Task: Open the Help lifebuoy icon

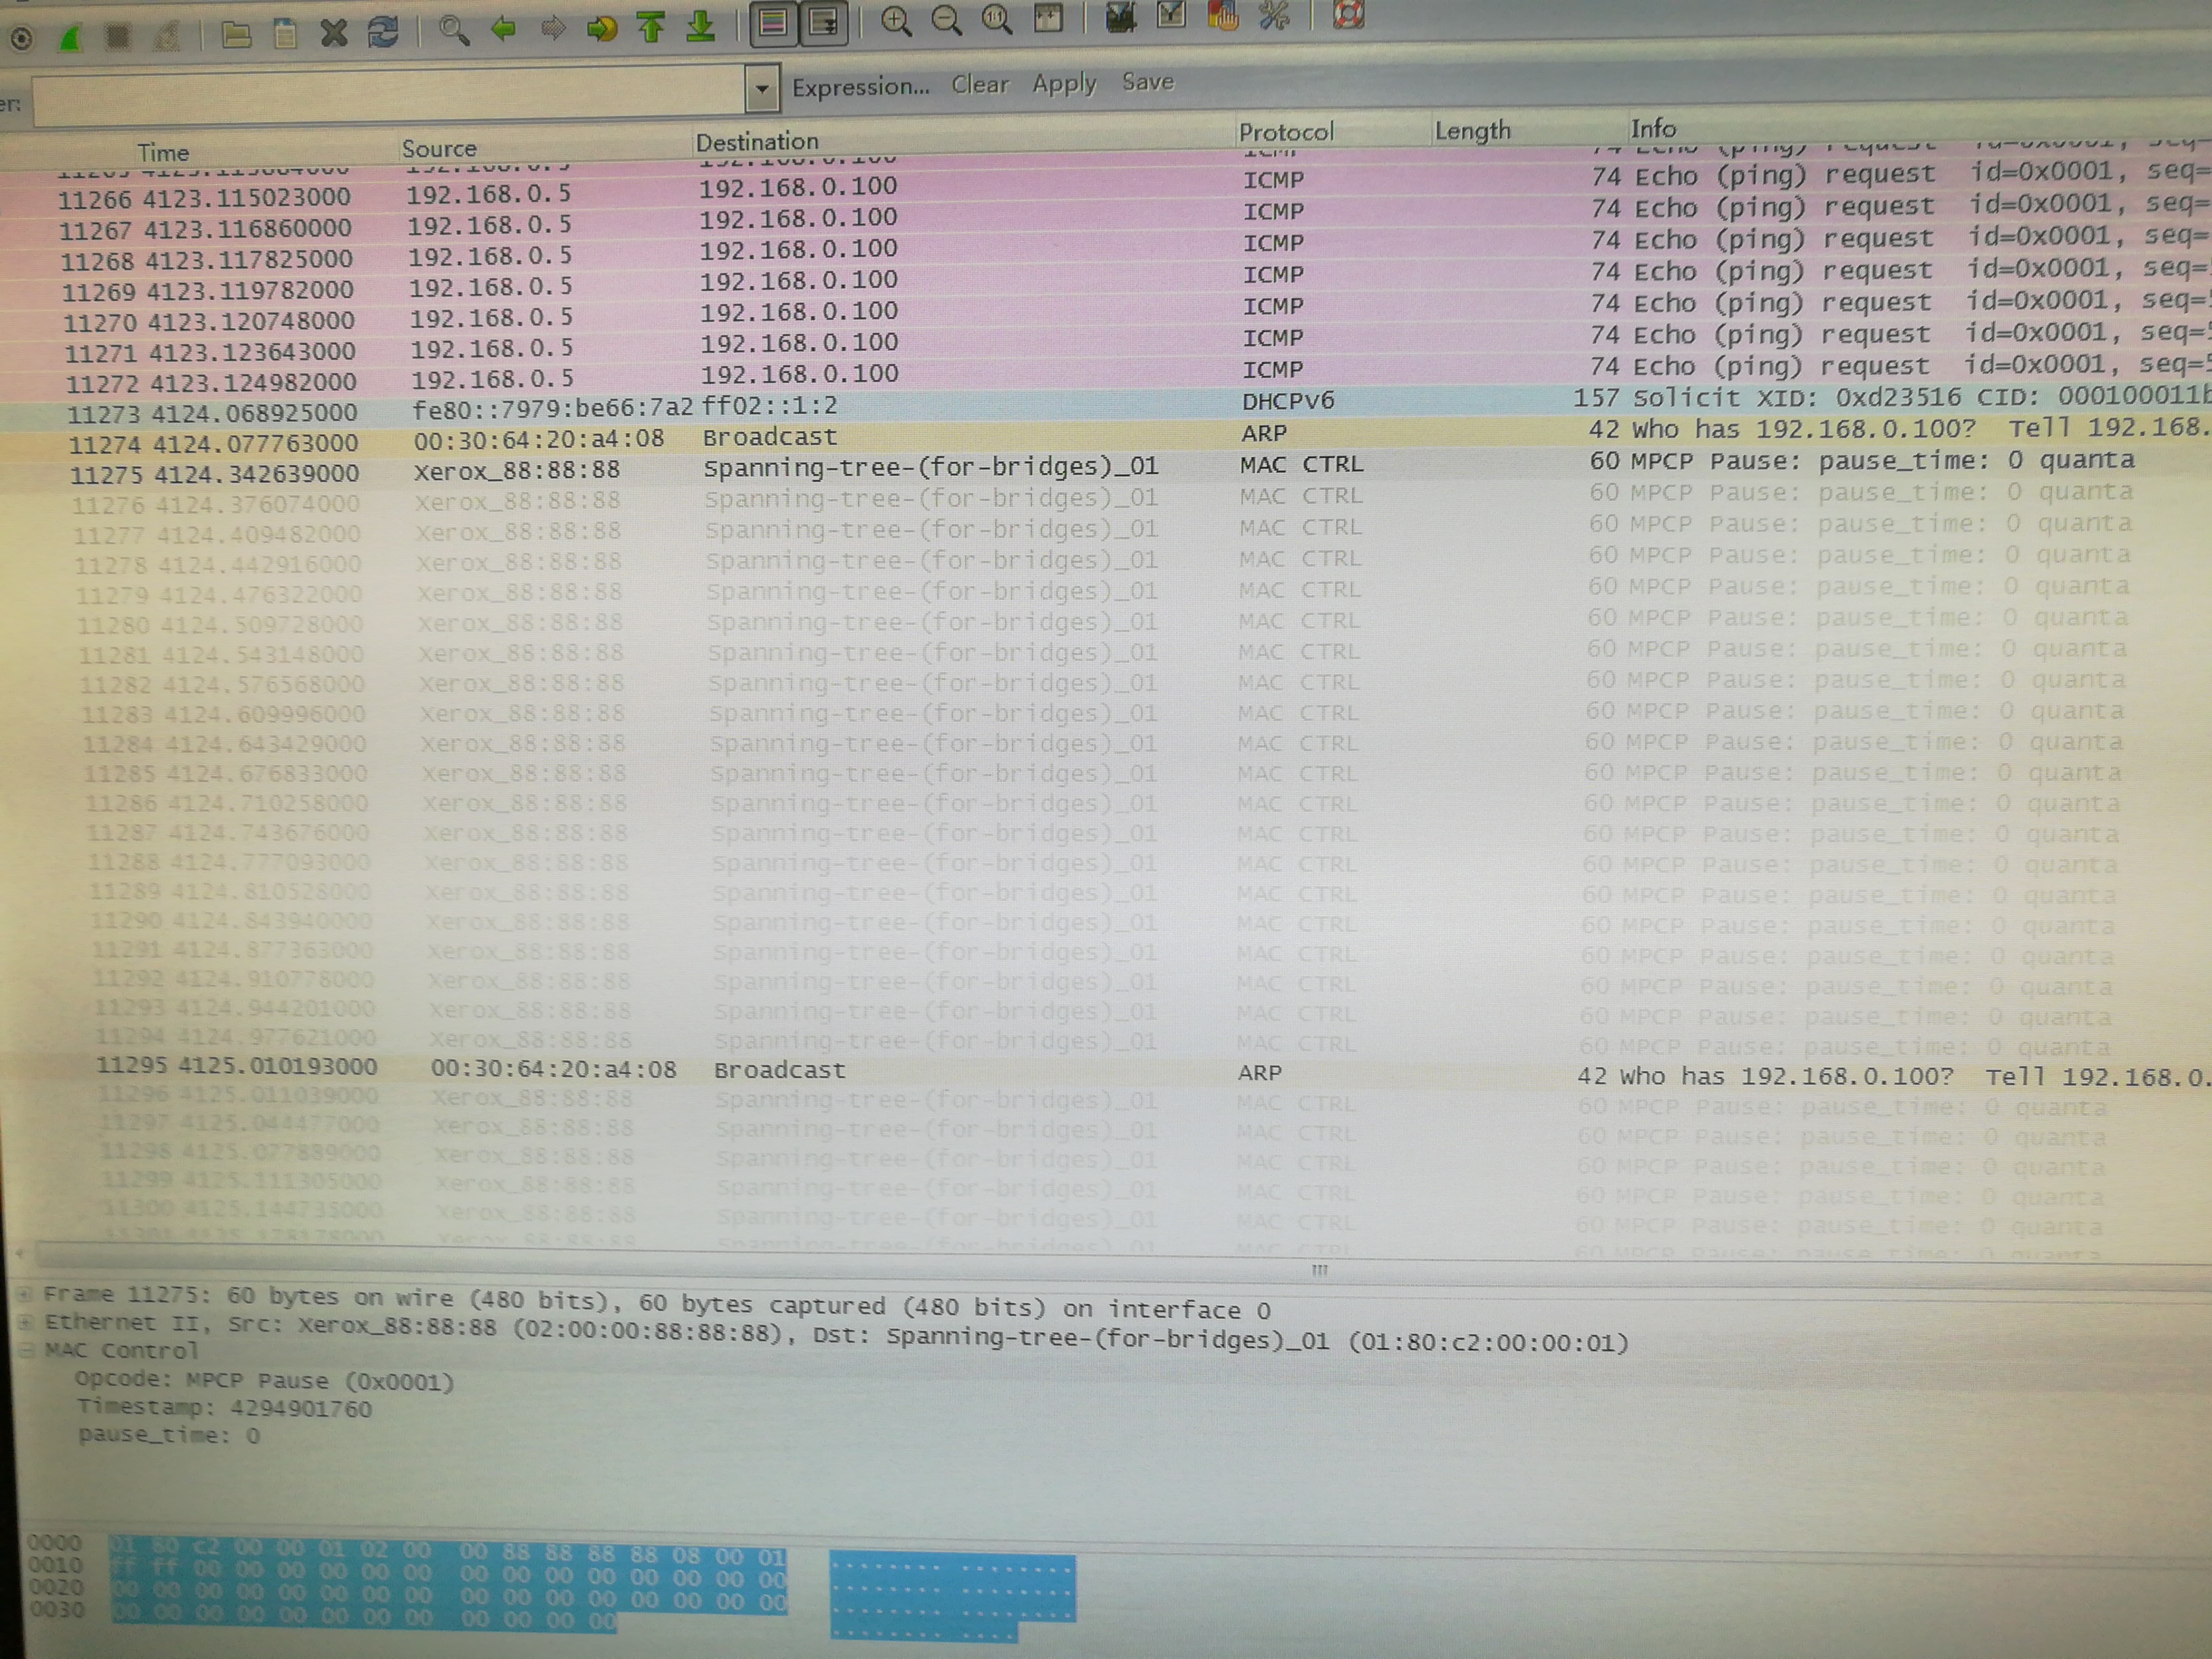Action: pos(1349,14)
